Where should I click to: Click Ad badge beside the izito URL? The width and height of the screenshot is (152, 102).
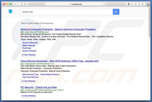22,32
